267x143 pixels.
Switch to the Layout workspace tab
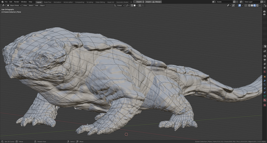[39, 2]
